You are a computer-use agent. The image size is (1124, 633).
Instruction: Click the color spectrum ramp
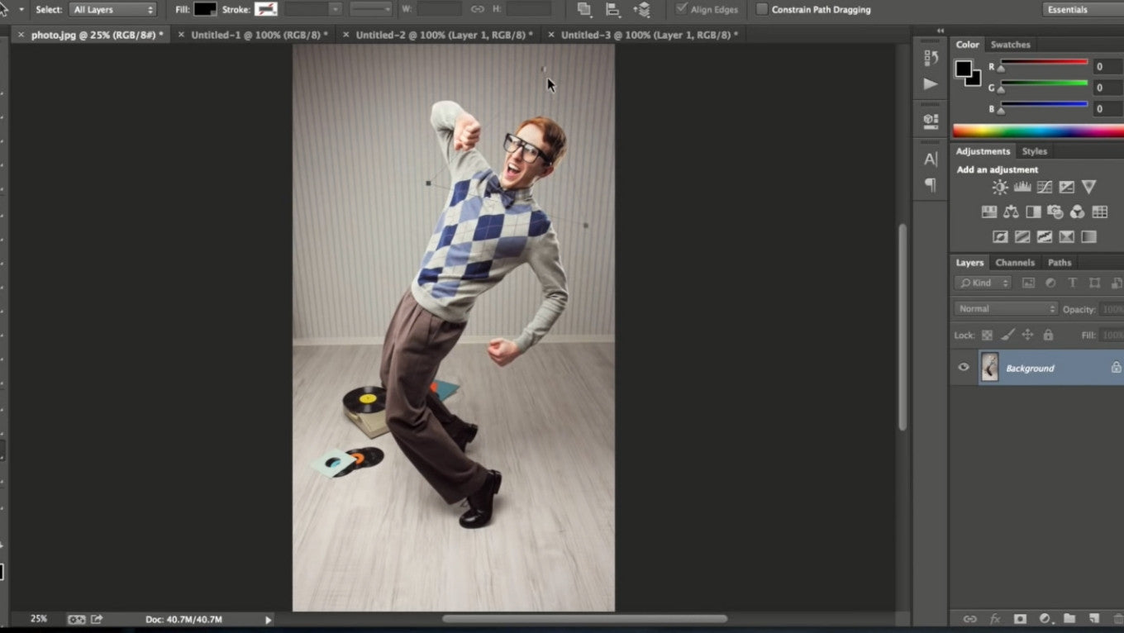(1038, 131)
